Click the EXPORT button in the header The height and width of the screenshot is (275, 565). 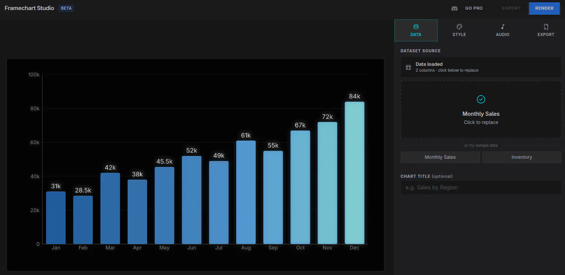511,8
